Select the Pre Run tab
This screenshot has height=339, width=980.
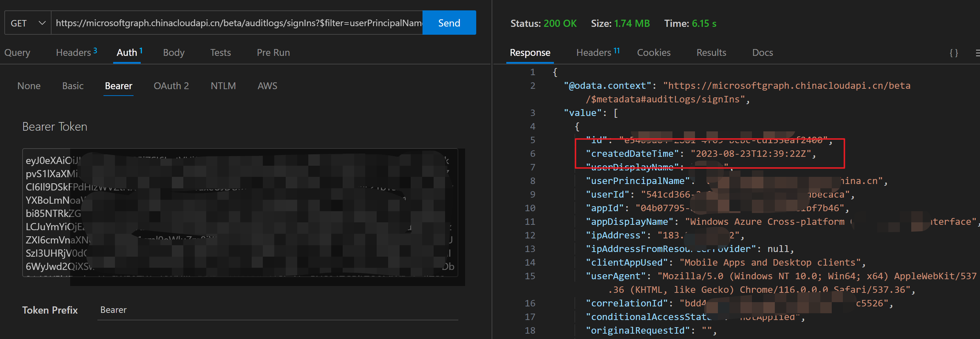click(273, 53)
